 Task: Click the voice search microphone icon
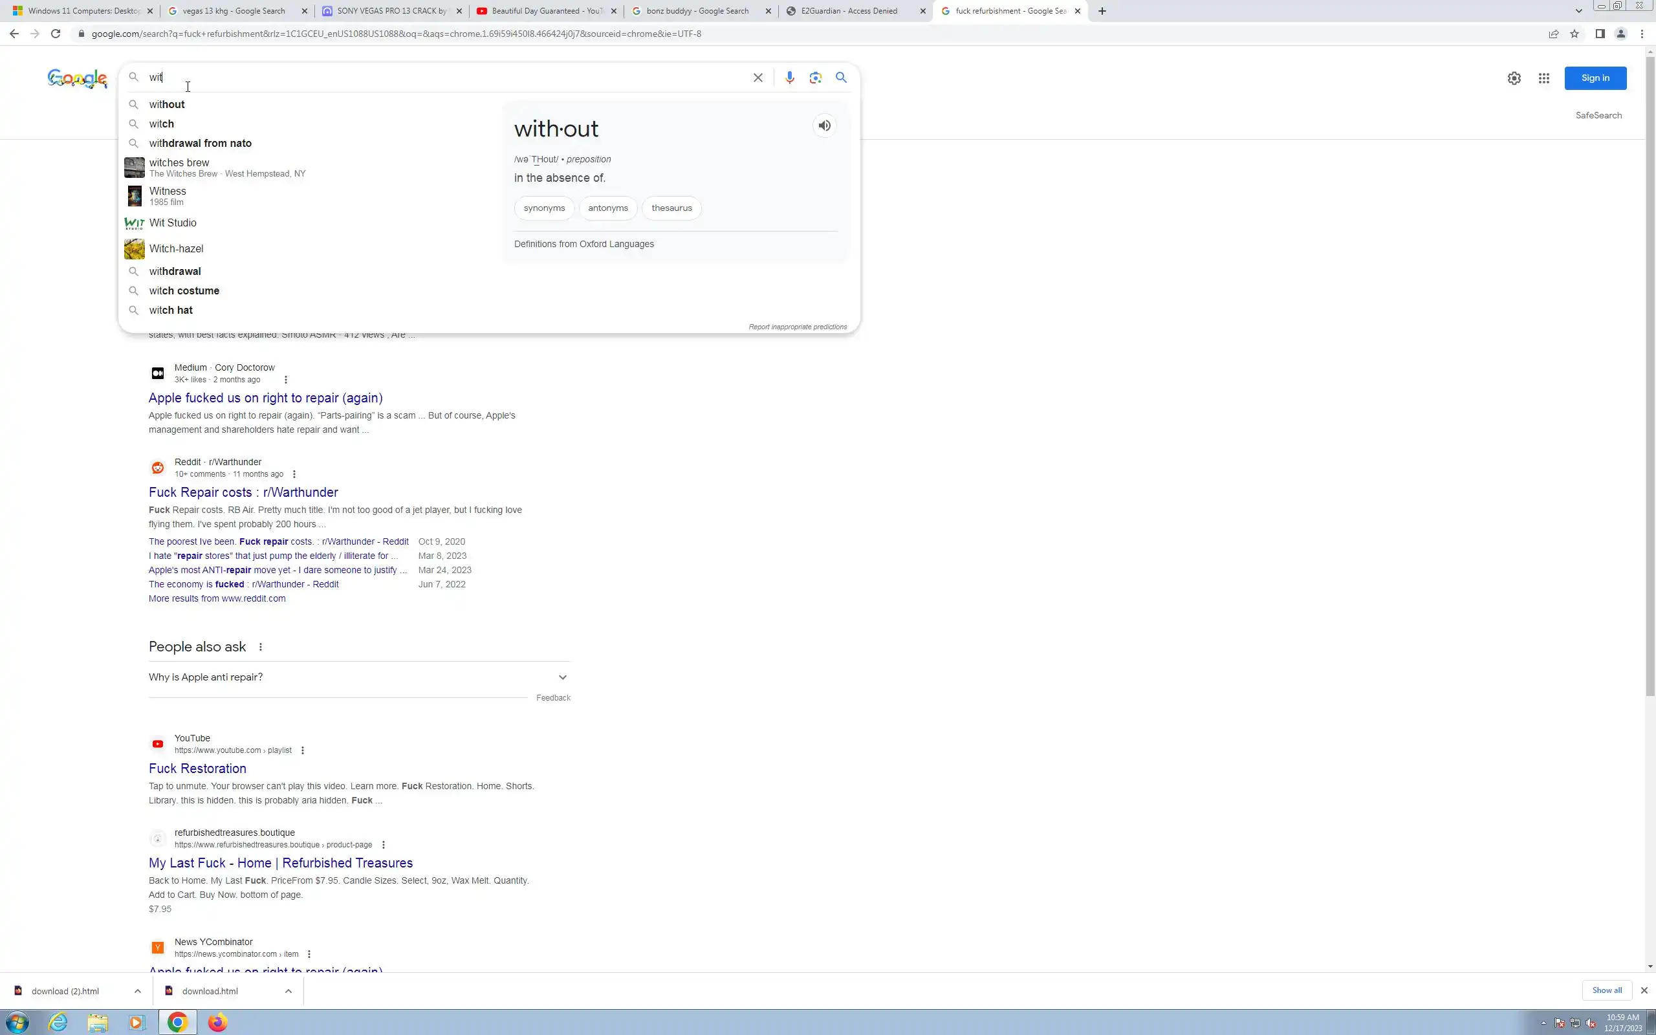coord(789,78)
